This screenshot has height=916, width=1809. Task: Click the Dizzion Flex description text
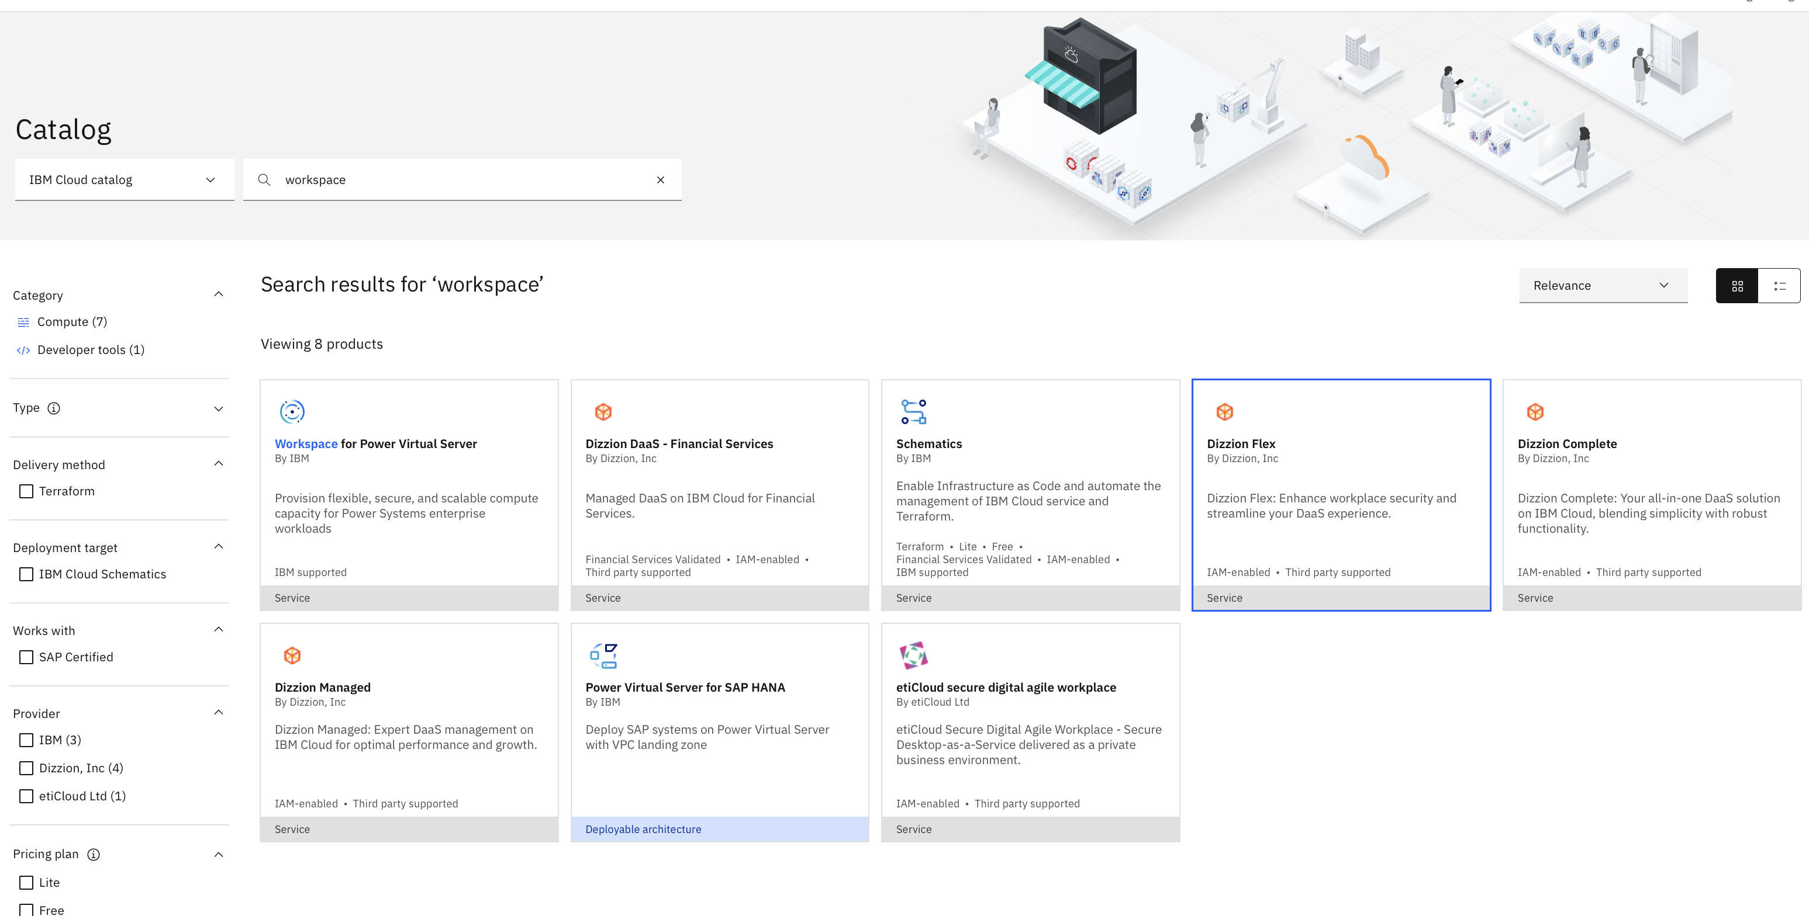pyautogui.click(x=1331, y=505)
